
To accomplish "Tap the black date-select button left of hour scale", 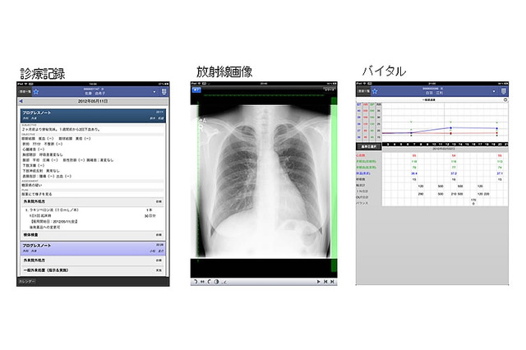I will click(x=369, y=146).
